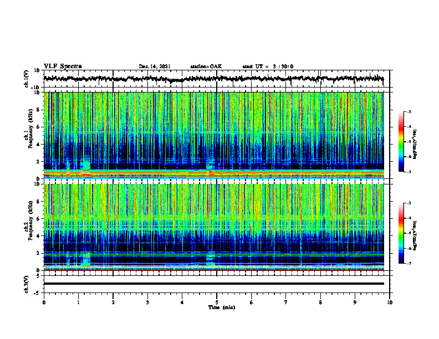This screenshot has height=339, width=439.
Task: Click the ch.3(V) flat black trace
Action: click(x=213, y=284)
